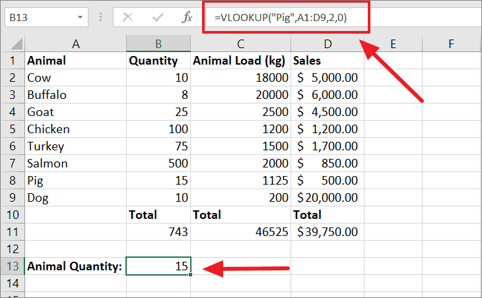Select the load cell 18000

click(x=241, y=78)
